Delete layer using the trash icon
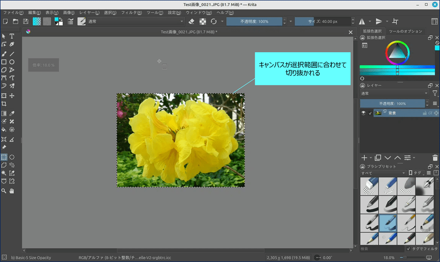Screen dimensions: 440x262 point(435,158)
